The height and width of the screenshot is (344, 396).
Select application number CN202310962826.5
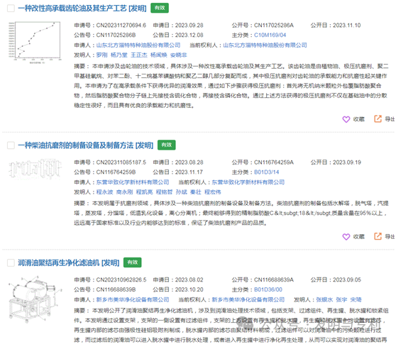121,280
